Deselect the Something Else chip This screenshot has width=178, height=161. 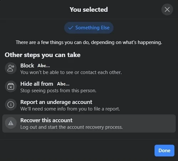[89, 28]
